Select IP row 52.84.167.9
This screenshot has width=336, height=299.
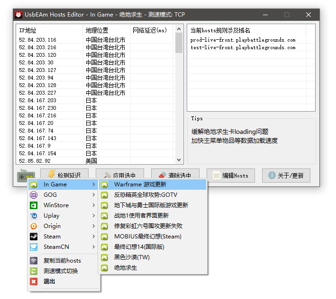click(x=96, y=146)
